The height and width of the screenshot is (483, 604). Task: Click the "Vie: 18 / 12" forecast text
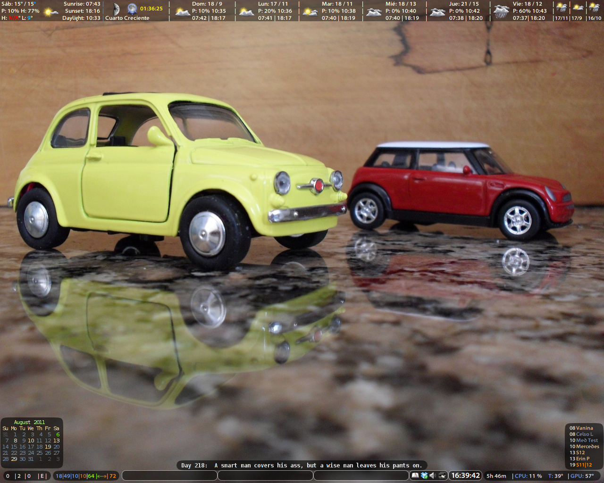coord(528,4)
